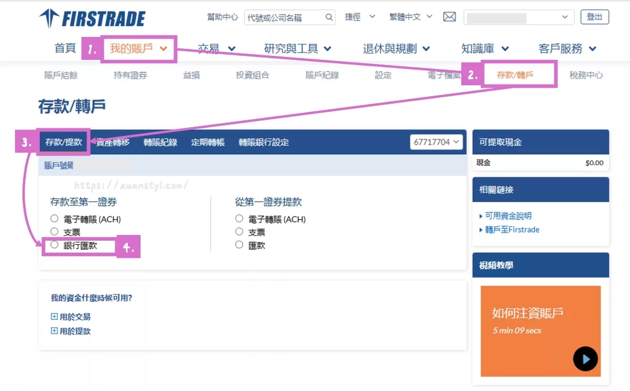This screenshot has width=630, height=391.
Task: Click the 現金 $0.00 value
Action: 594,162
